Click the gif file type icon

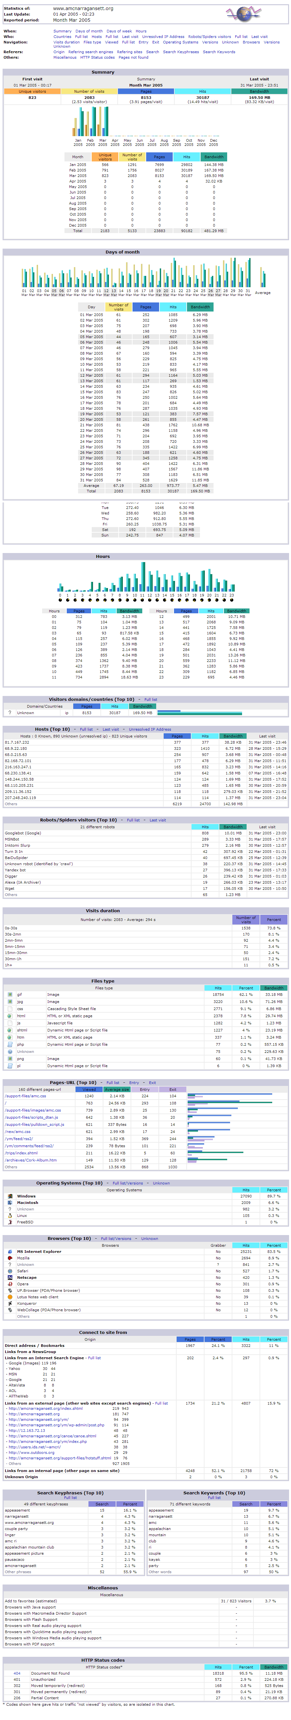(10, 994)
